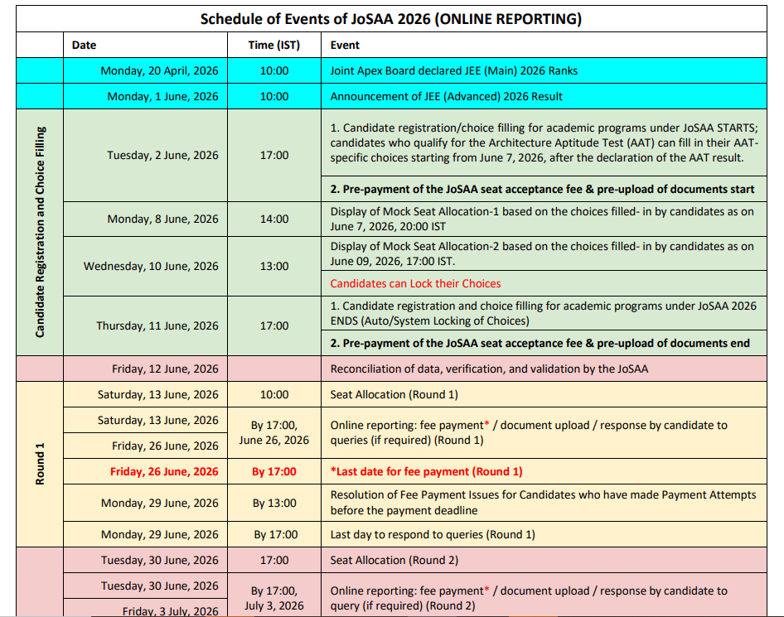Select the date 'Friday, 12 June, 2026'
This screenshot has height=617, width=784.
pos(165,369)
